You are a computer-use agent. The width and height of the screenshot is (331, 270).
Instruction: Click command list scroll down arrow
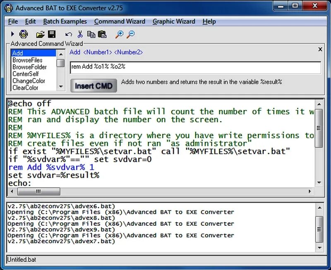coord(61,86)
